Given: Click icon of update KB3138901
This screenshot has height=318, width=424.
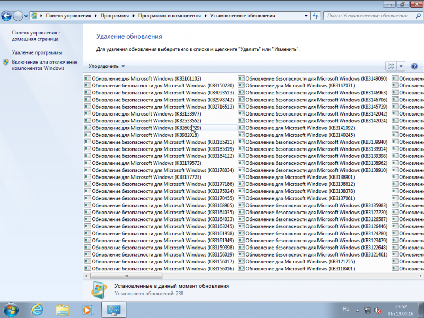Looking at the screenshot, I should (x=241, y=177).
